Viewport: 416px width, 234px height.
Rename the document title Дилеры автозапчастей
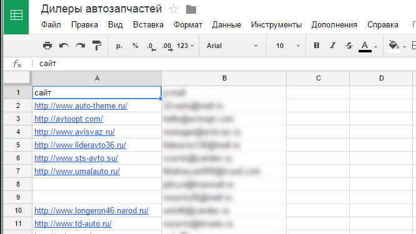click(x=101, y=9)
